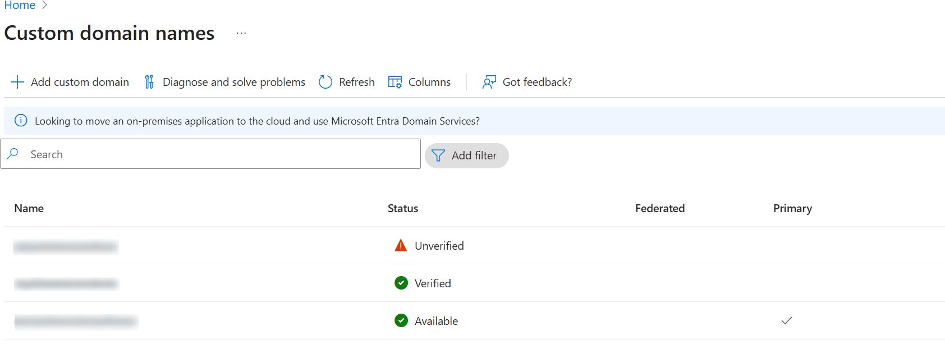Image resolution: width=945 pixels, height=358 pixels.
Task: Sort by the Status column header
Action: click(402, 208)
